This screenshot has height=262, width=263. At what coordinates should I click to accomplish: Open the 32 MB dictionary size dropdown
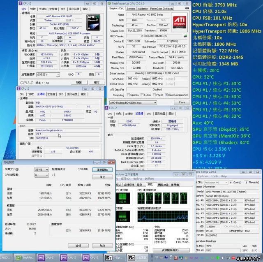[x=42, y=169]
